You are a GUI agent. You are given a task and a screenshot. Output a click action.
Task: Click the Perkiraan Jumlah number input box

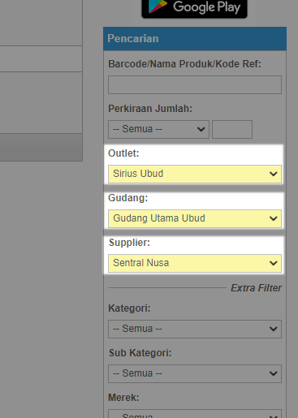point(232,129)
